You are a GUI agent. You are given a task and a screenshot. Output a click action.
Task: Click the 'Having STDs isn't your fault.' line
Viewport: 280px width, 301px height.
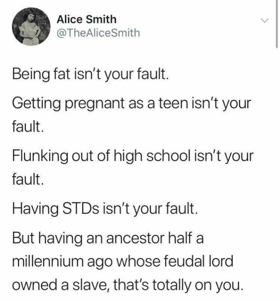point(105,209)
